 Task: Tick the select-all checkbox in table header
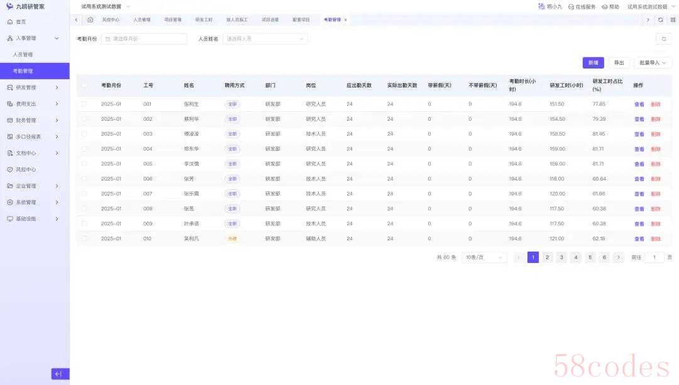tap(84, 85)
